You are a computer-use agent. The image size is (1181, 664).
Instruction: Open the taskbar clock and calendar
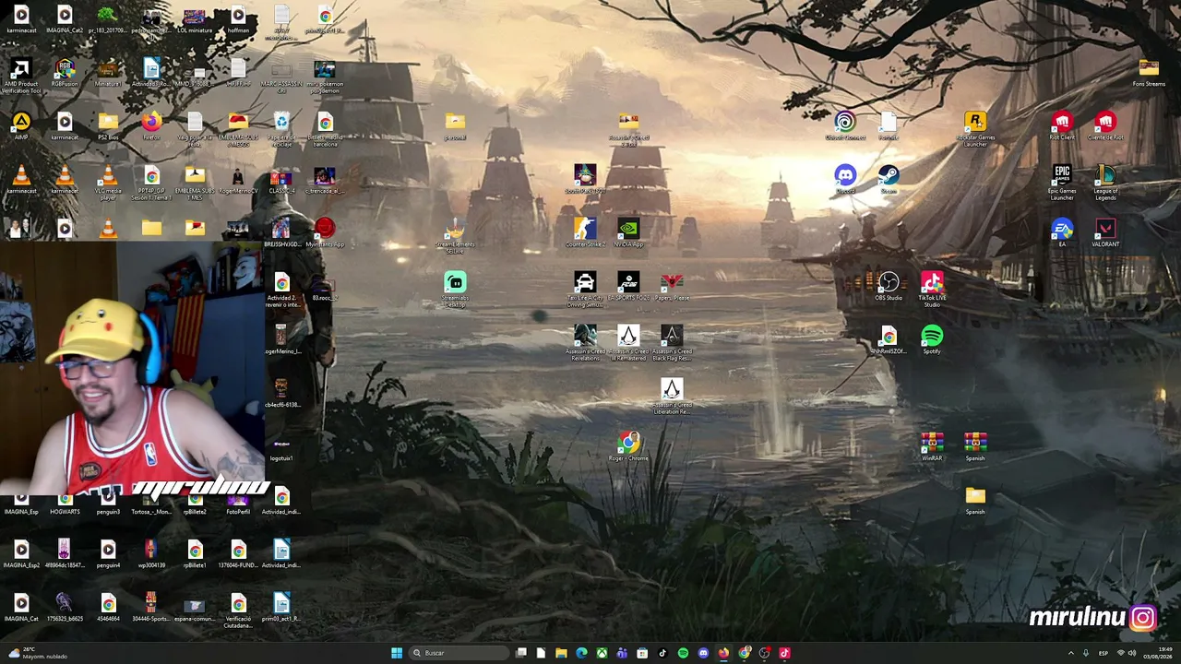1159,653
